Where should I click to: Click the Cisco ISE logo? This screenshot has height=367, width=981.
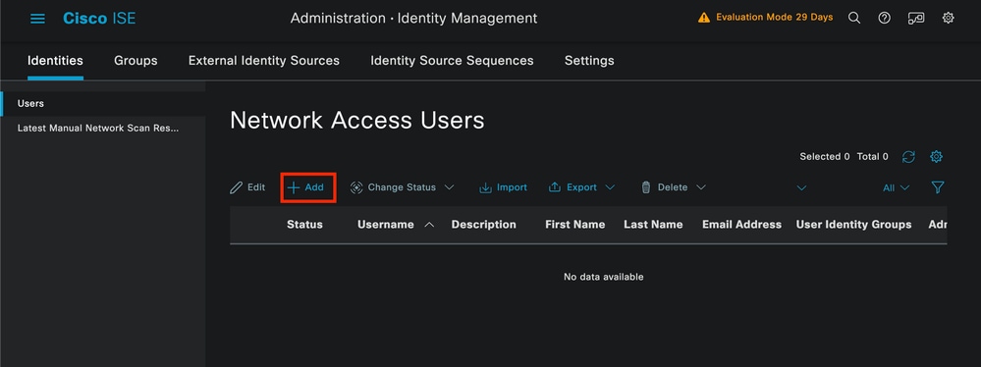point(99,19)
